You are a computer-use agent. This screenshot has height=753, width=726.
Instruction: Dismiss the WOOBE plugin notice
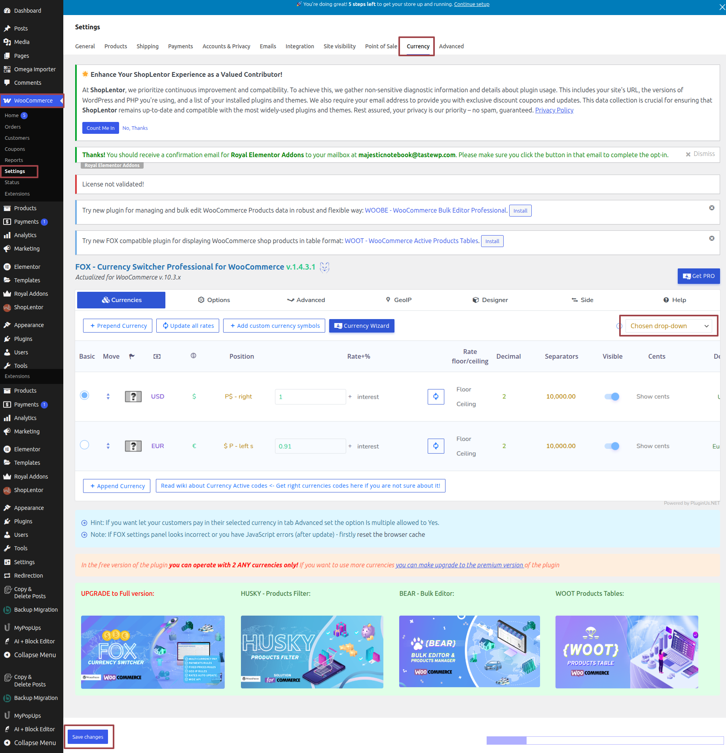click(711, 208)
